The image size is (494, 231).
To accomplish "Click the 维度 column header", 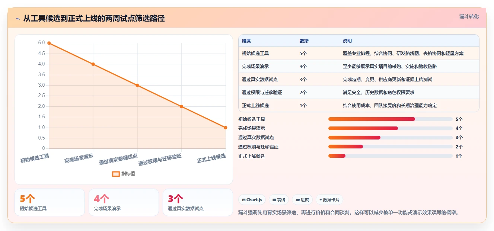I will coord(246,41).
